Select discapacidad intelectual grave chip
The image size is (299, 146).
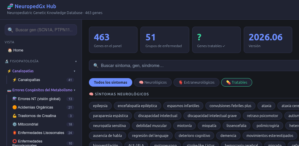pos(212,116)
